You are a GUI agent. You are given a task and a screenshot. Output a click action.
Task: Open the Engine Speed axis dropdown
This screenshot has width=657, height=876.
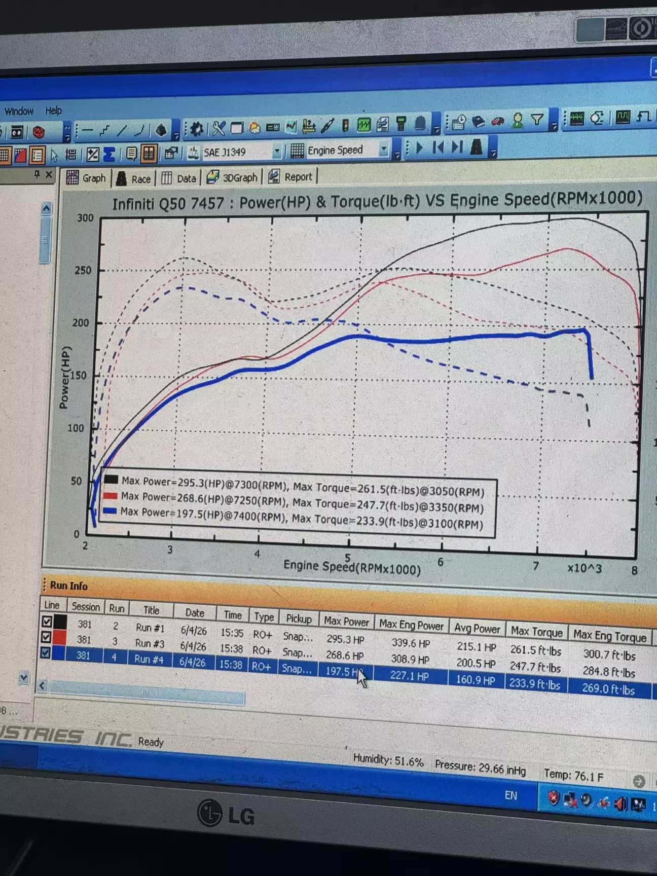click(384, 149)
